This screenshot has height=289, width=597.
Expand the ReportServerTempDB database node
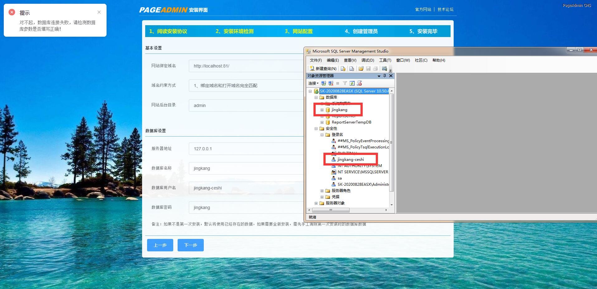point(322,122)
